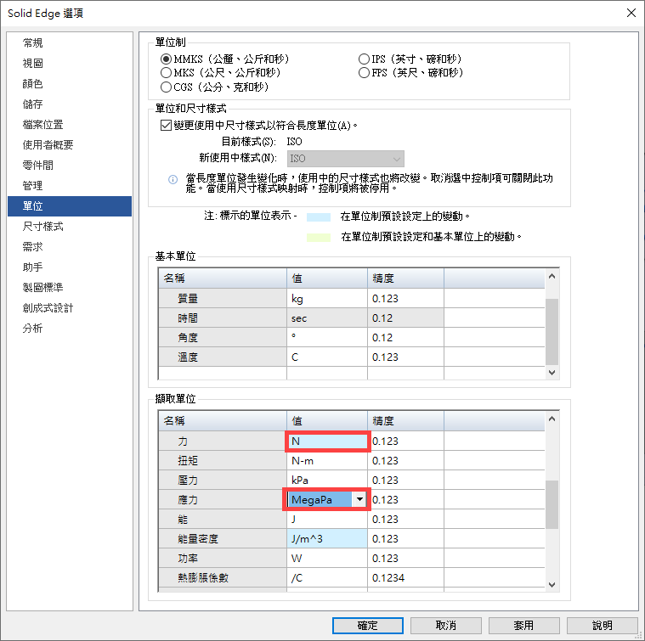Click the N value for 力

(x=327, y=441)
